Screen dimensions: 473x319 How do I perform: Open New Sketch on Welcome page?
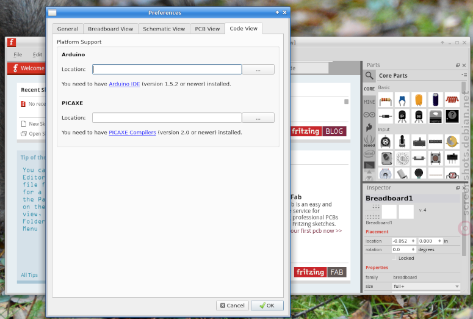click(x=33, y=124)
